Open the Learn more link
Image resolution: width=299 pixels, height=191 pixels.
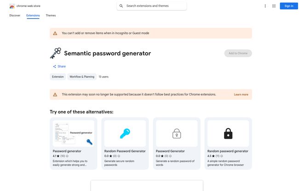click(241, 95)
